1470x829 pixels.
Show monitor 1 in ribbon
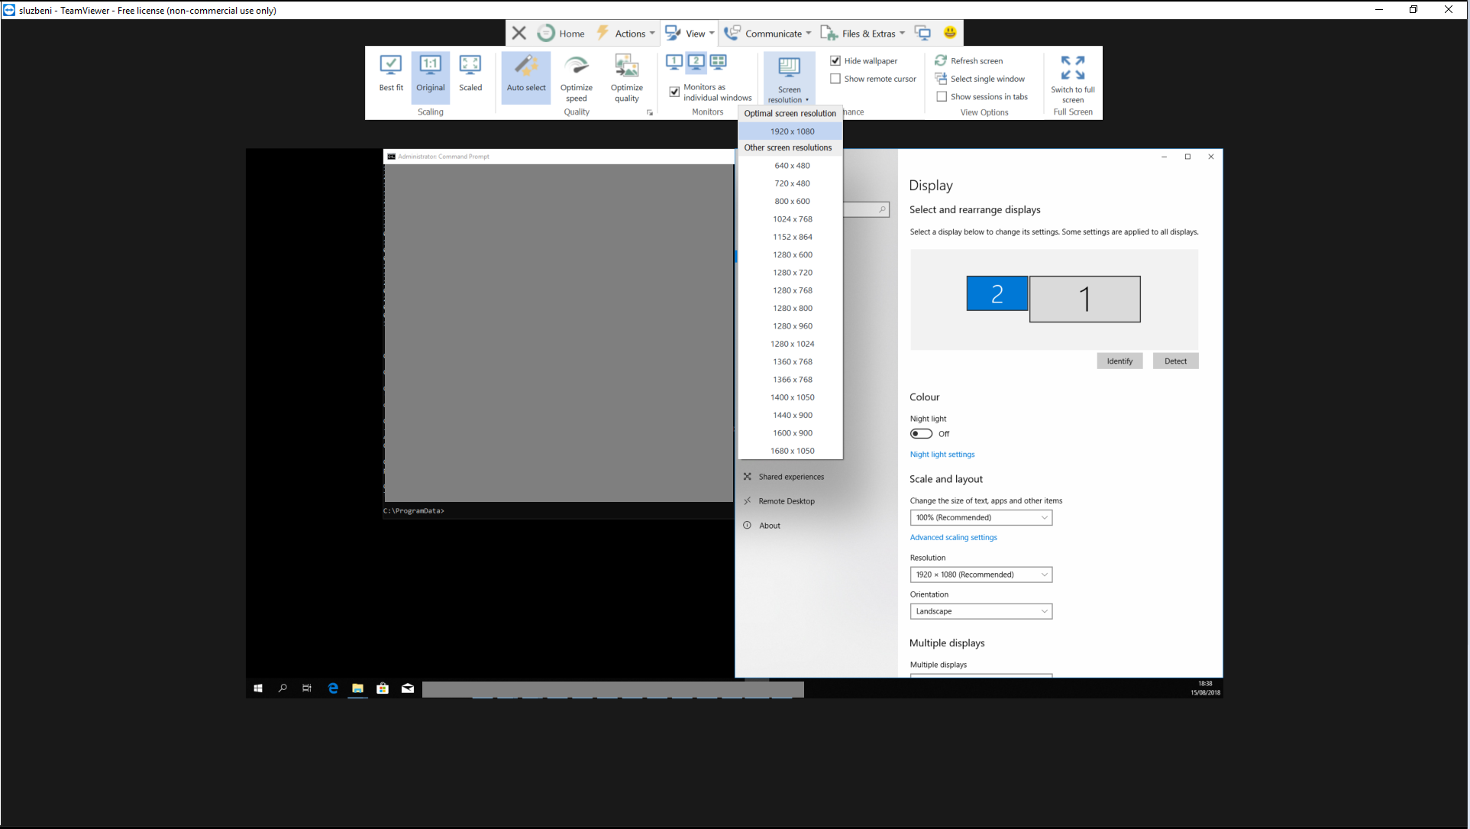(674, 61)
